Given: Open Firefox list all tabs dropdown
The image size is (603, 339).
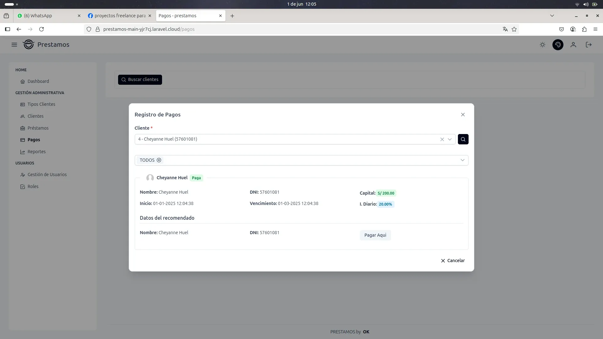Looking at the screenshot, I should tap(552, 16).
